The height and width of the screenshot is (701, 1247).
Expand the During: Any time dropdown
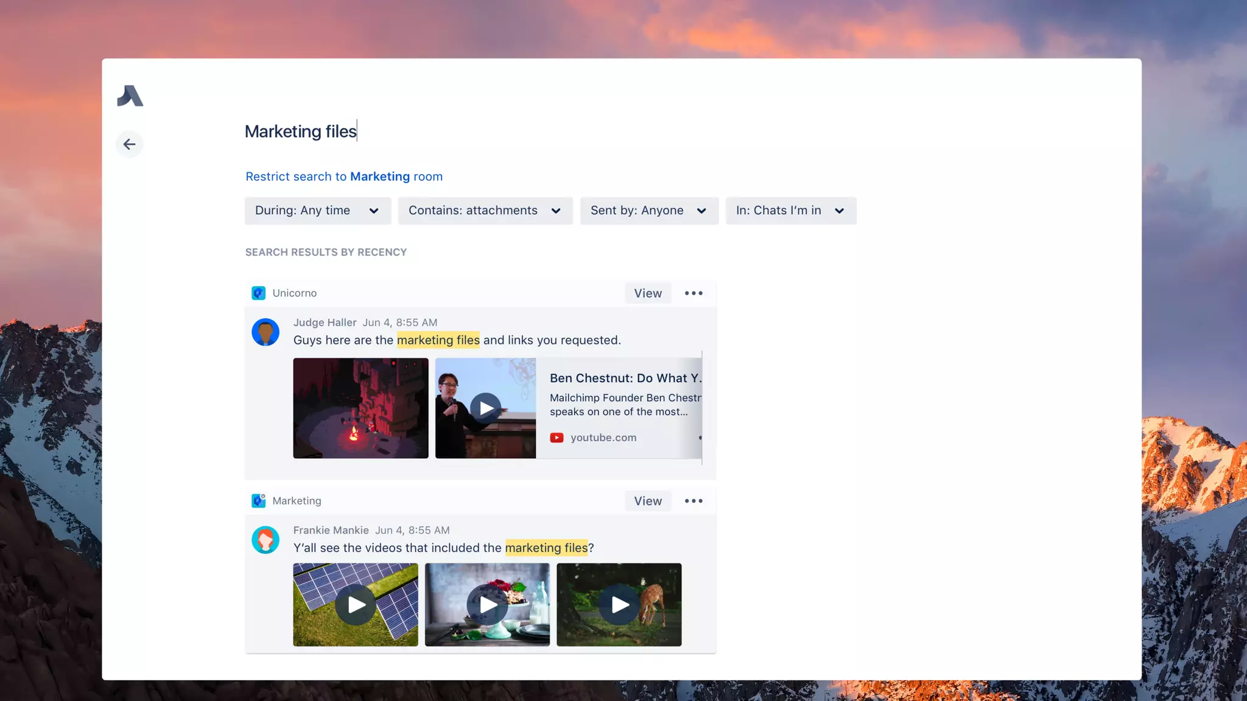317,211
